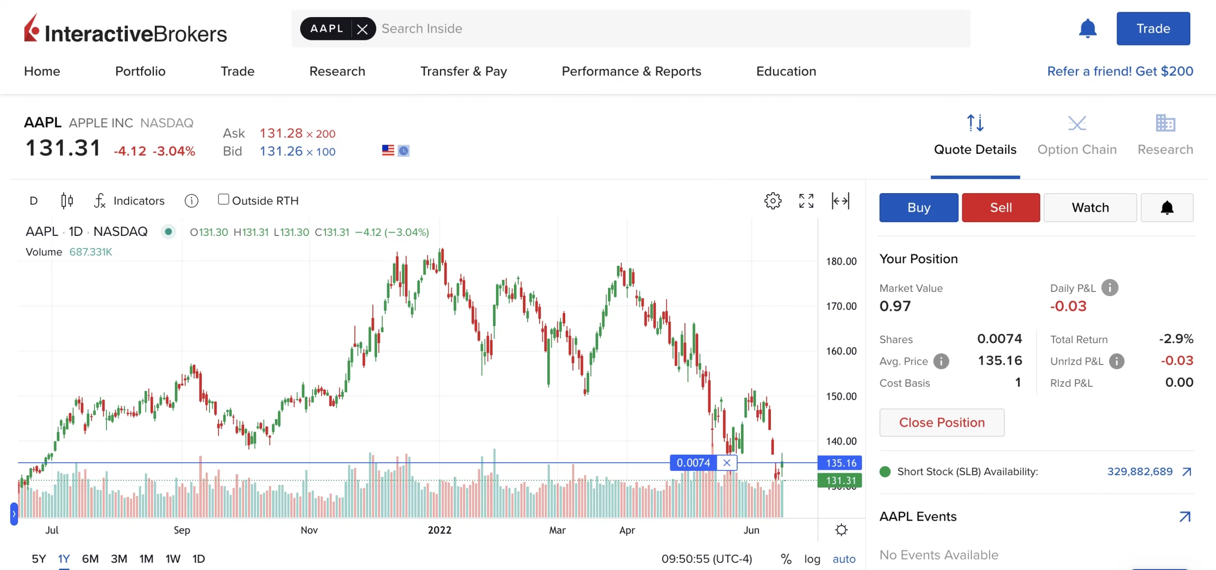1216x570 pixels.
Task: Click the 135.16 average price axis label
Action: 840,463
